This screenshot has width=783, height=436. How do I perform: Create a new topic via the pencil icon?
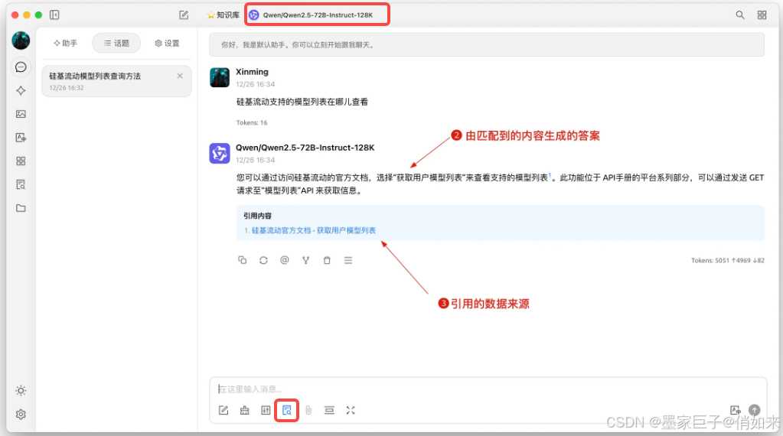pyautogui.click(x=184, y=15)
